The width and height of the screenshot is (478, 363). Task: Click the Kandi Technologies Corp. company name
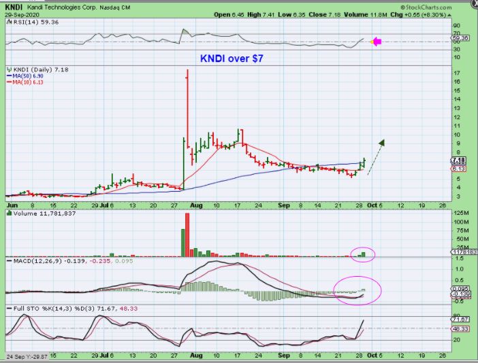(x=62, y=7)
